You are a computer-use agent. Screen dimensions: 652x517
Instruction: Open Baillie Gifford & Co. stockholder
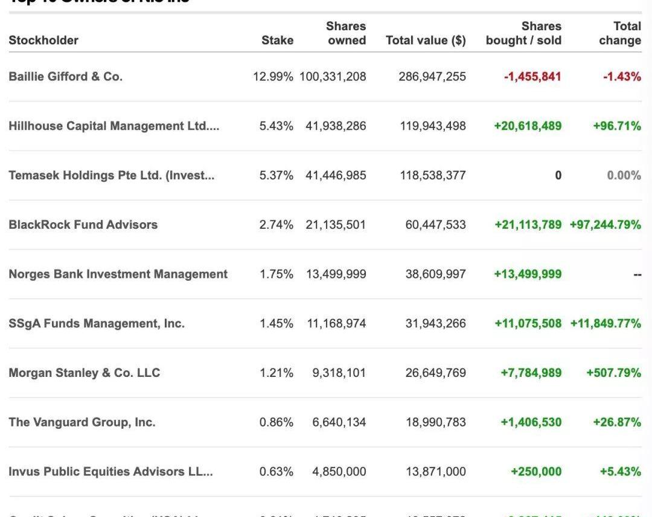[66, 77]
